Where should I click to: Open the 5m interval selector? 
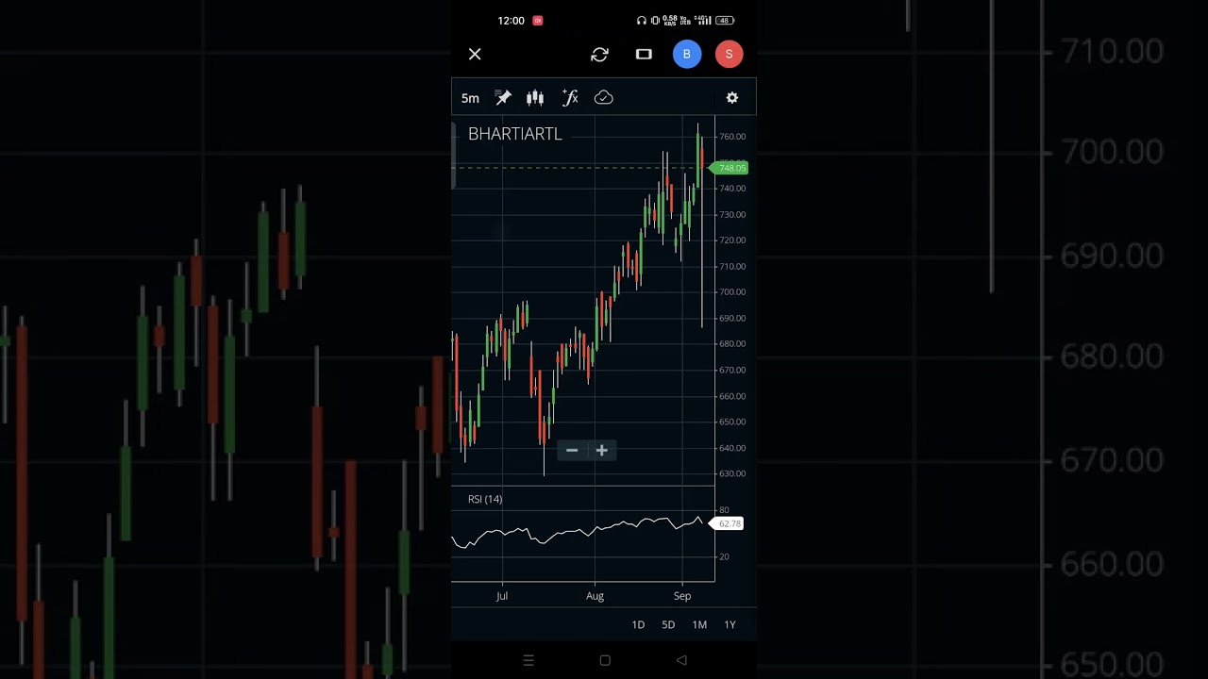pos(470,98)
